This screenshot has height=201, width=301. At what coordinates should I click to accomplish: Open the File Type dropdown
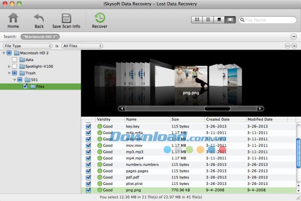click(28, 46)
